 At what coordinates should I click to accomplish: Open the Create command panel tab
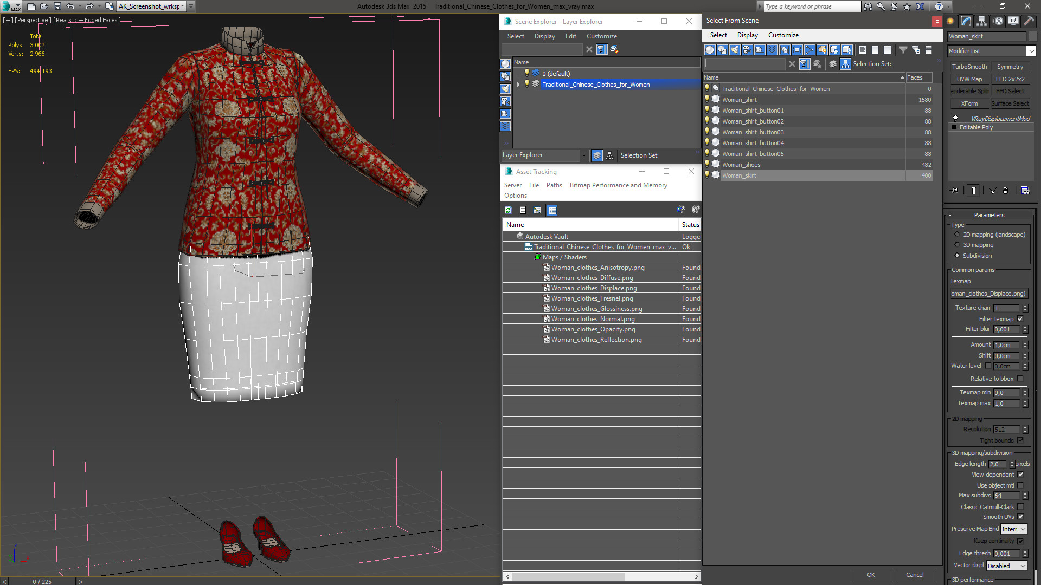pos(950,21)
